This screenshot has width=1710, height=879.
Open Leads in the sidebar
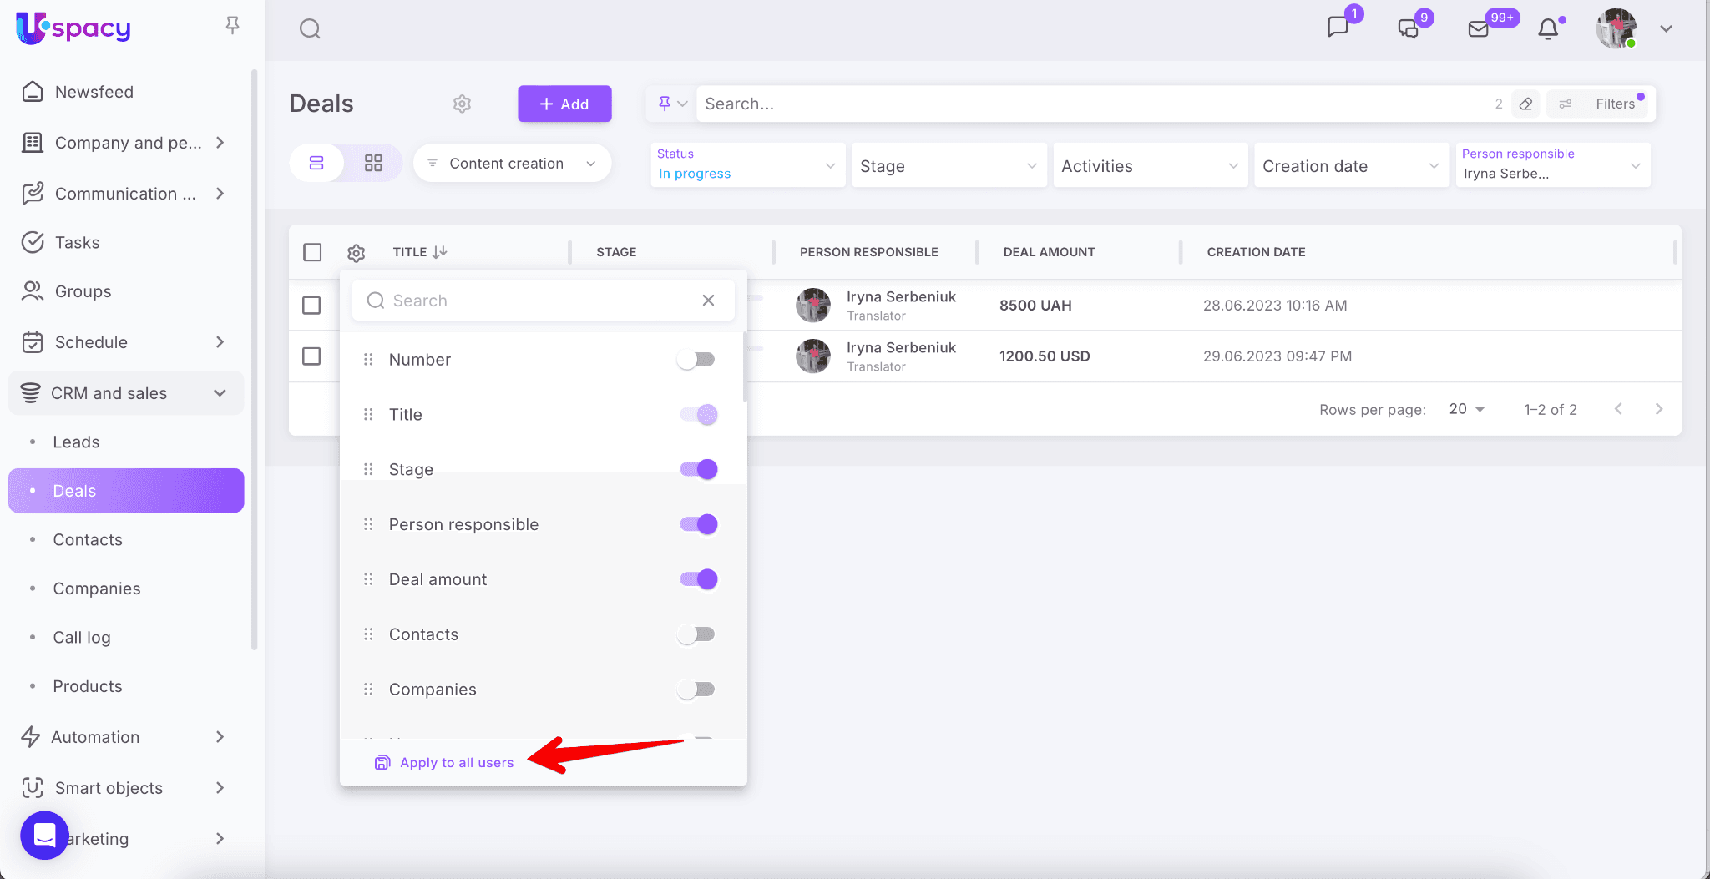[76, 442]
